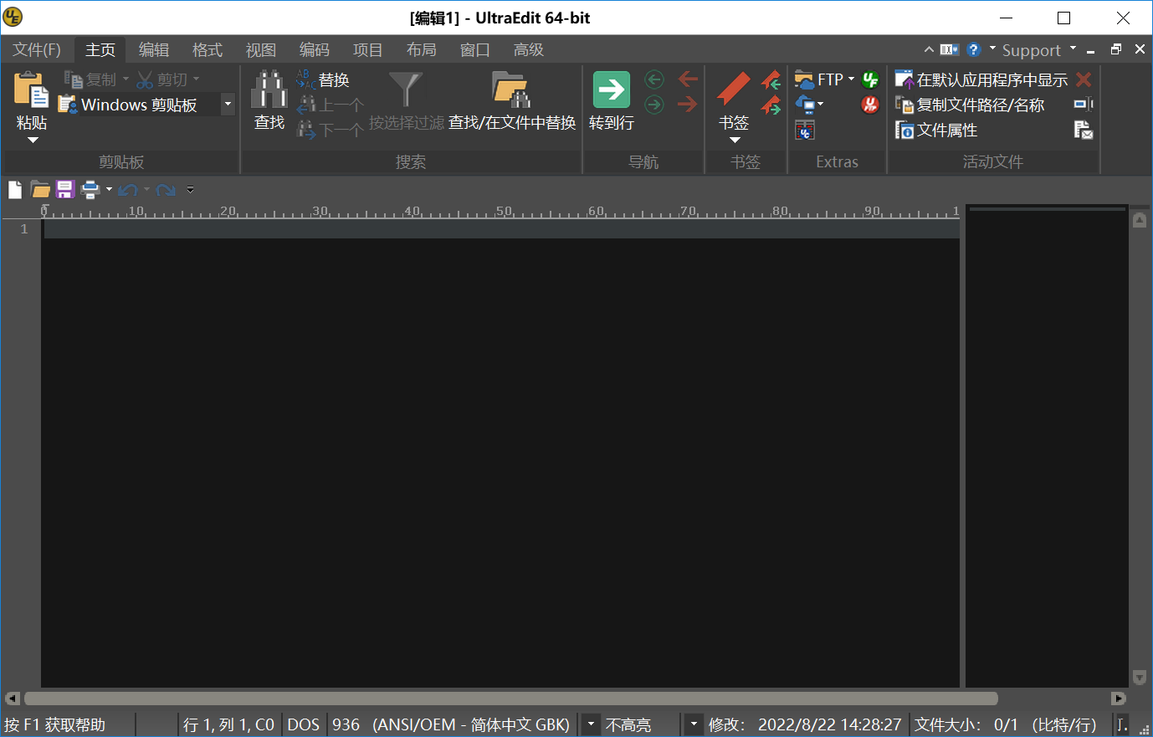
Task: Click the red X delete file icon
Action: click(1084, 79)
